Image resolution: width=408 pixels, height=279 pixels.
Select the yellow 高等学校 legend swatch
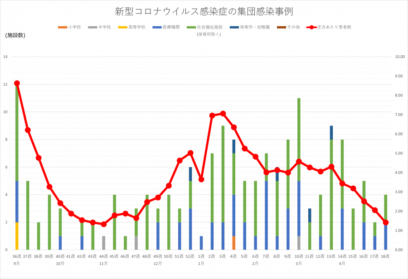pos(122,27)
